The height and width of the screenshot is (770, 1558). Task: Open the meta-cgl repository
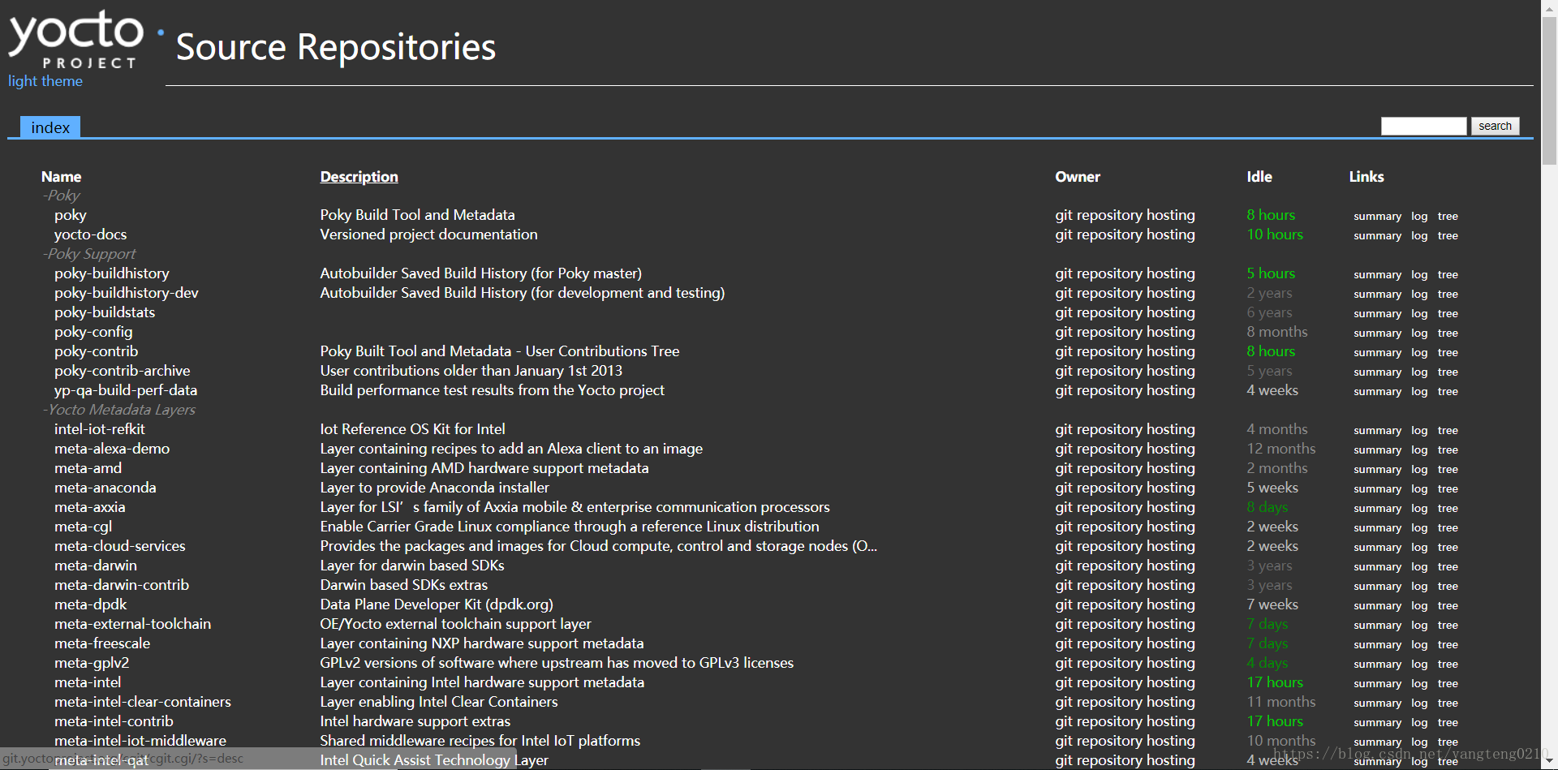point(84,527)
